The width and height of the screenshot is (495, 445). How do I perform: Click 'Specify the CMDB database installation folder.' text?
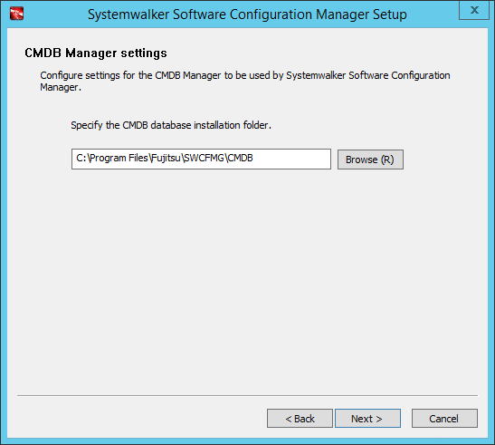[171, 125]
